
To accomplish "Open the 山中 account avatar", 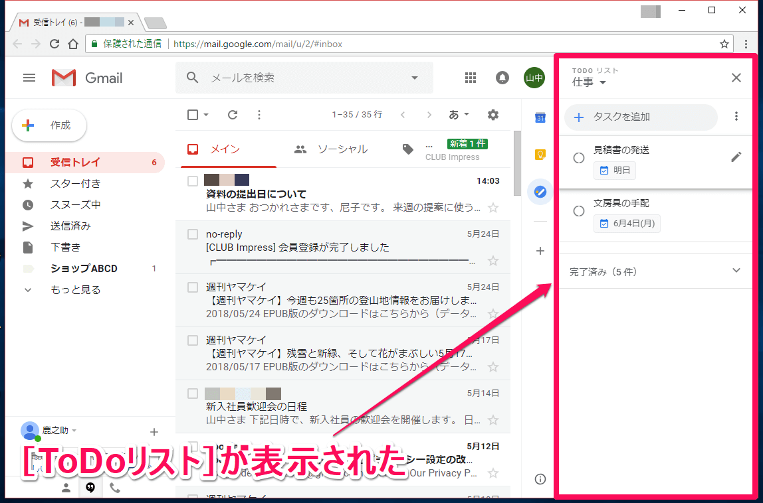I will 534,78.
